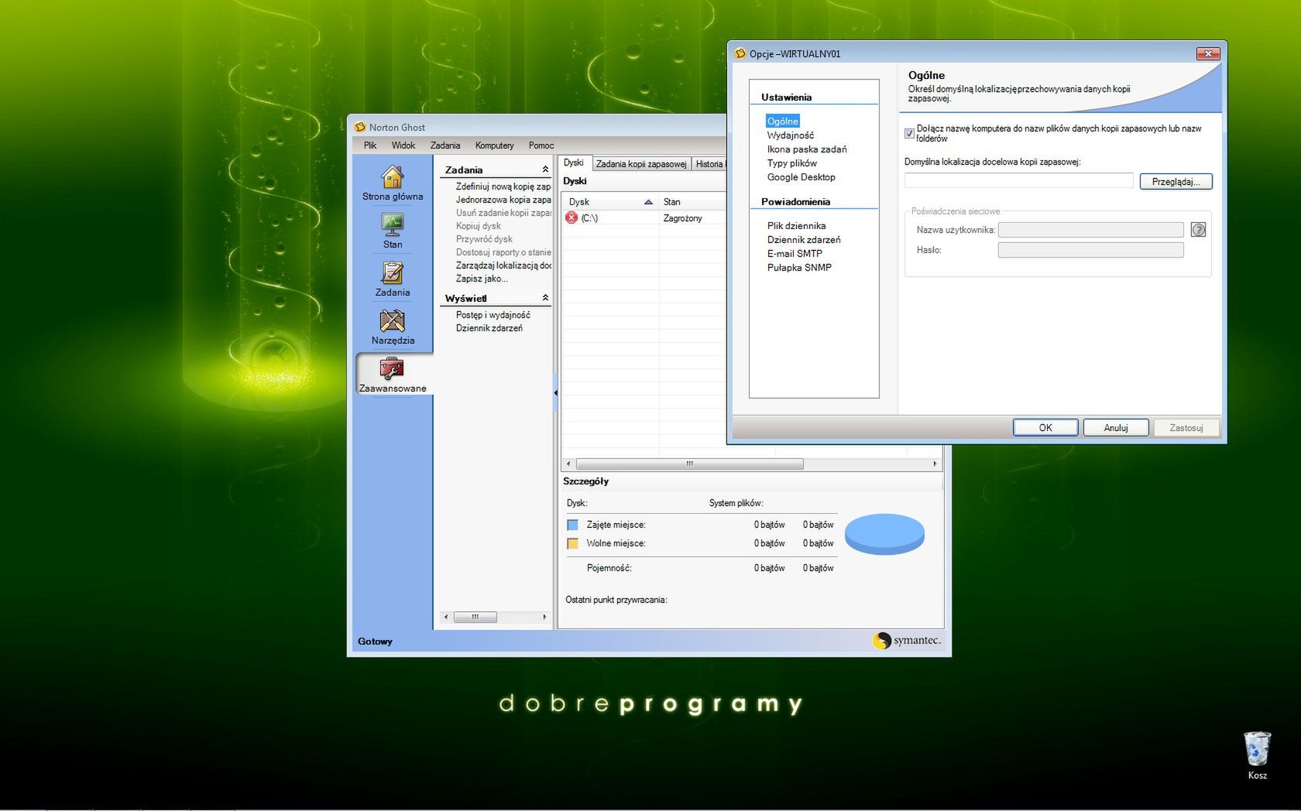
Task: Open the Zadania menu in menu bar
Action: click(x=445, y=145)
